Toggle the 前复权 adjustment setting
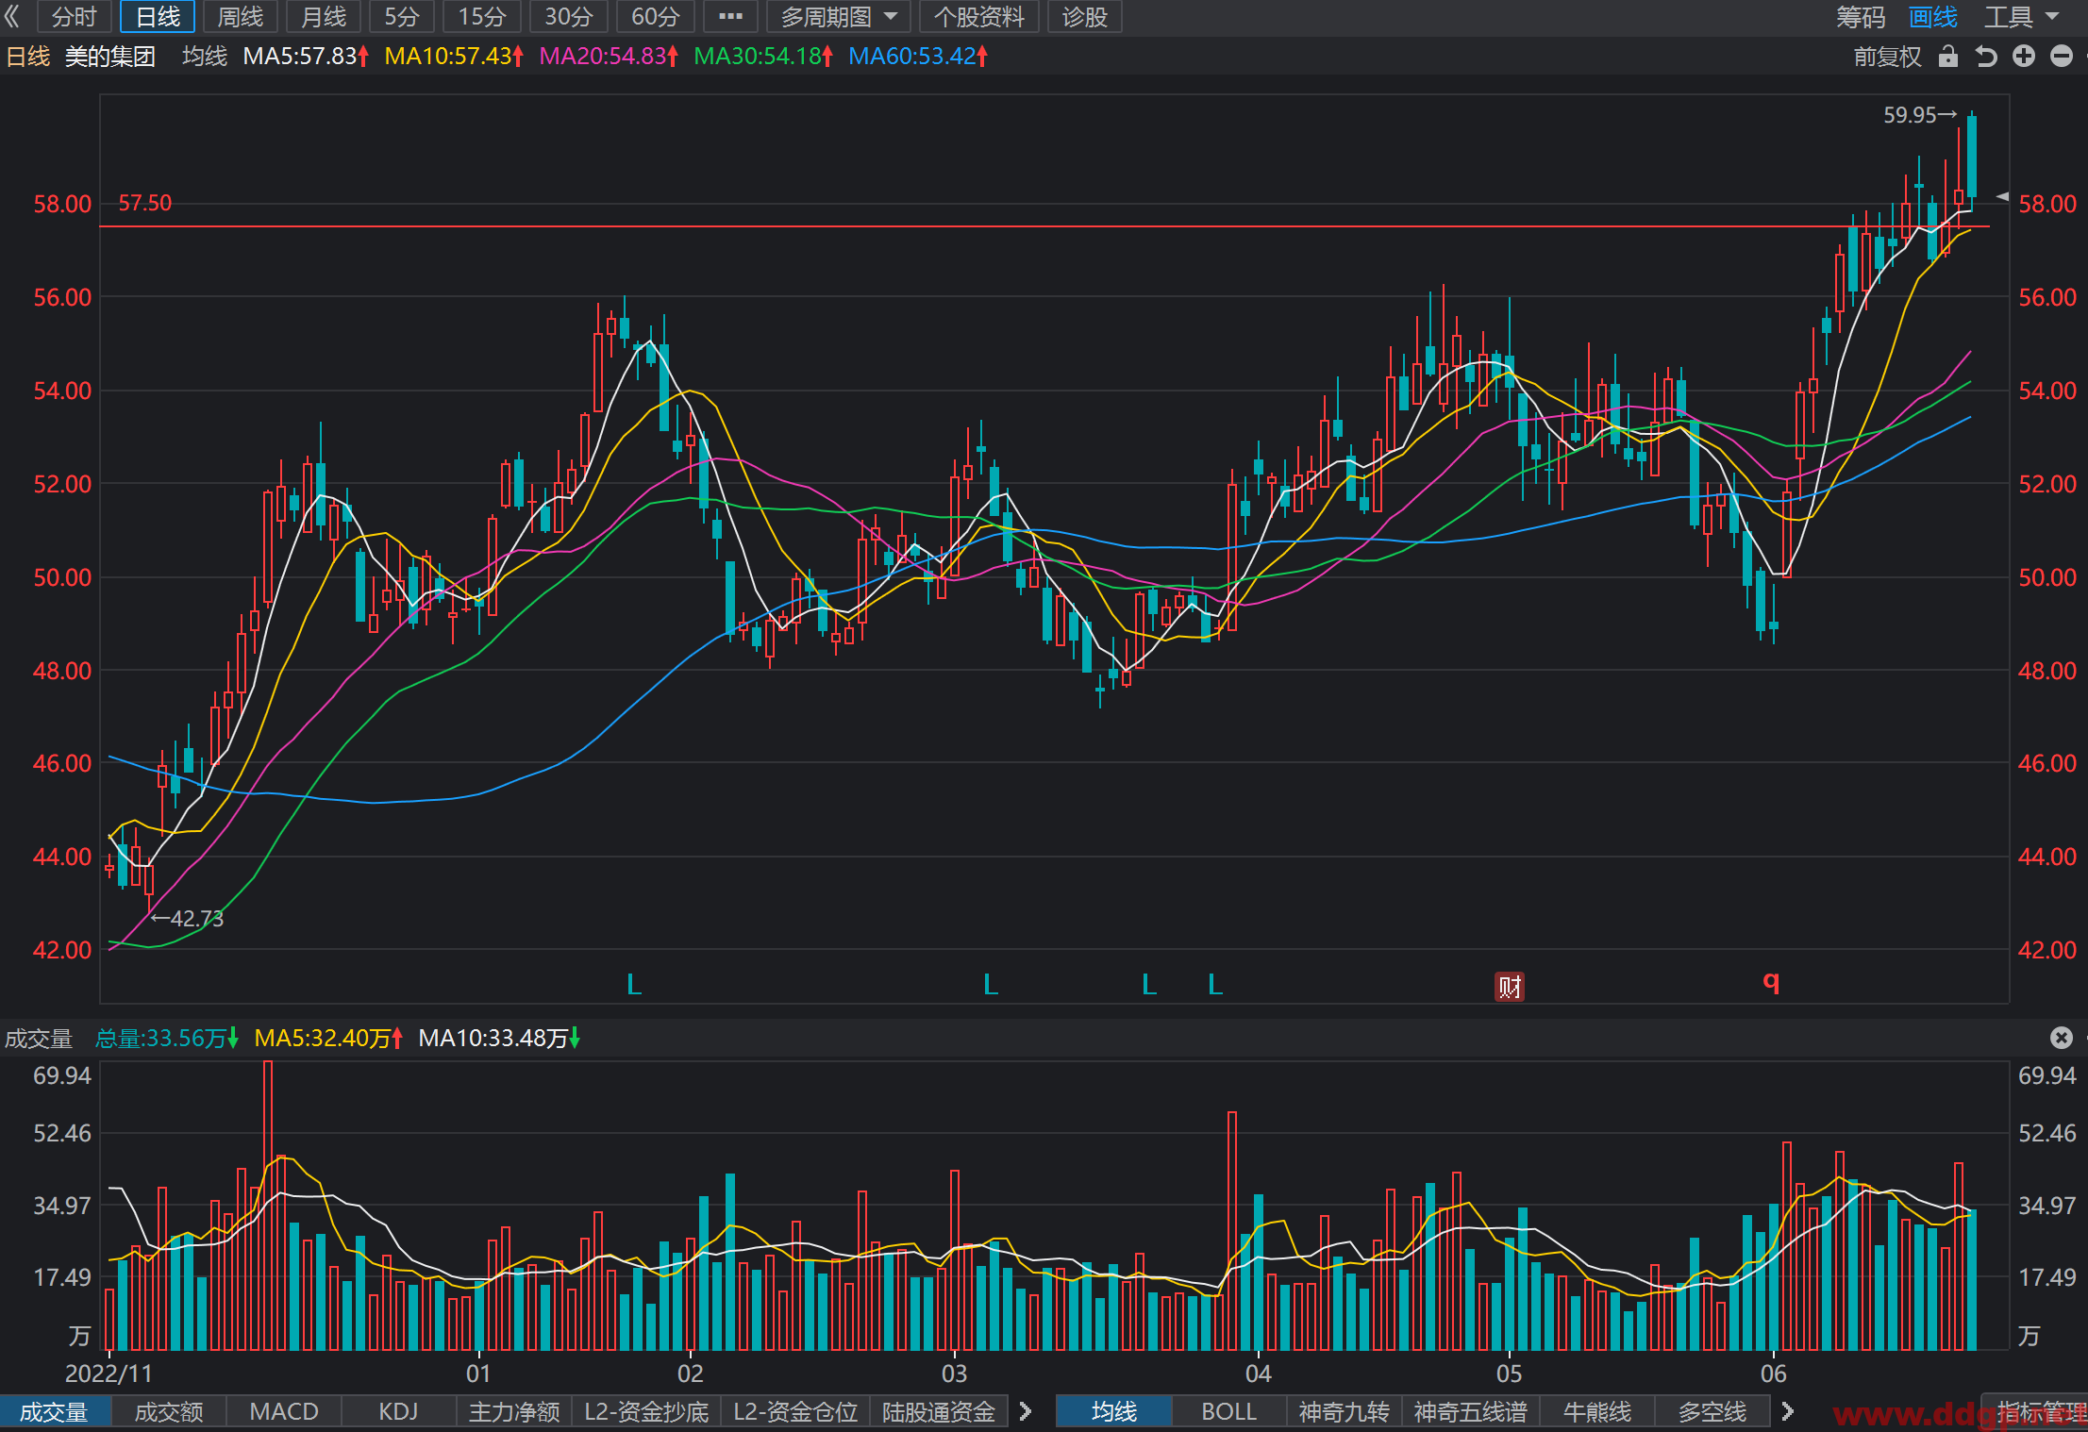Screen dimensions: 2088x1432 coord(1887,57)
